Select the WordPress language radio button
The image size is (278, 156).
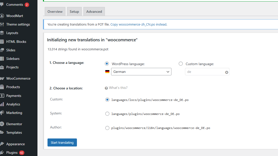[107, 63]
